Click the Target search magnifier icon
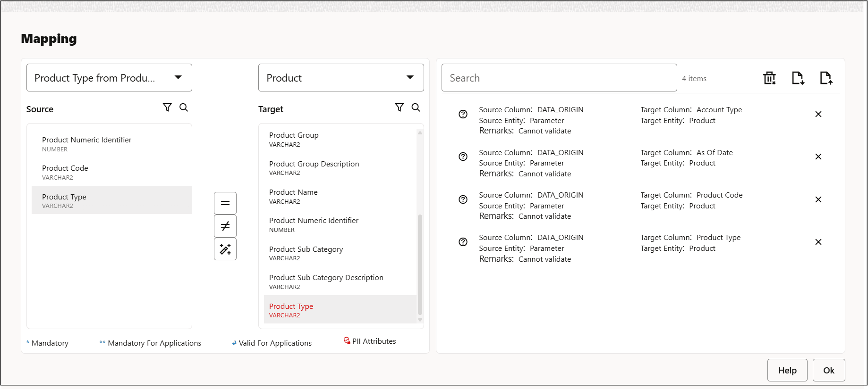The image size is (868, 389). click(x=416, y=108)
